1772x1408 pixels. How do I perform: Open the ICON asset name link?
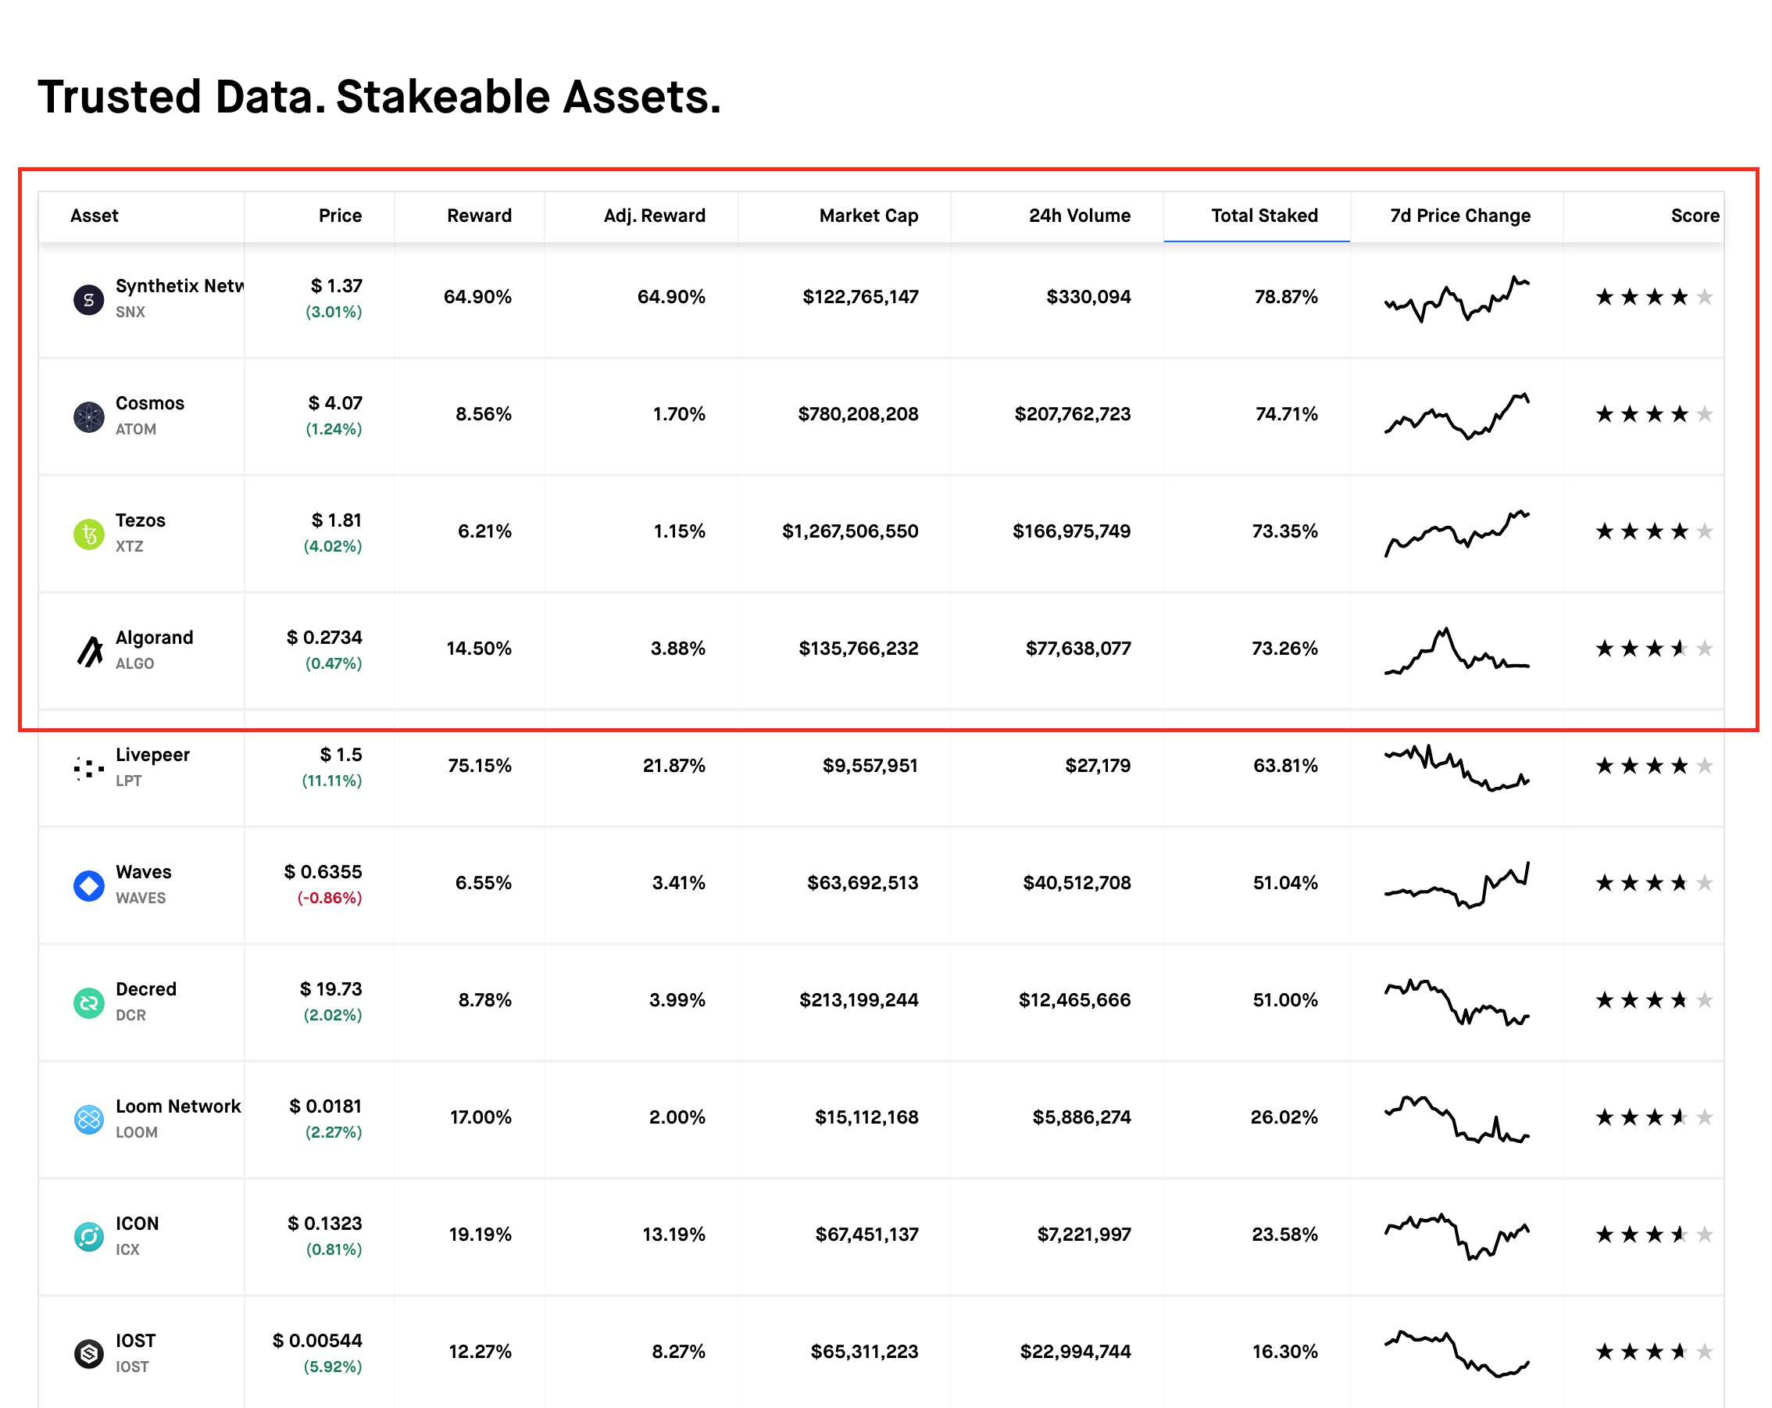[138, 1223]
